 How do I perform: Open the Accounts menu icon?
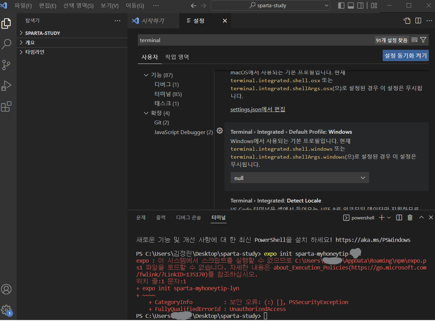(6, 289)
